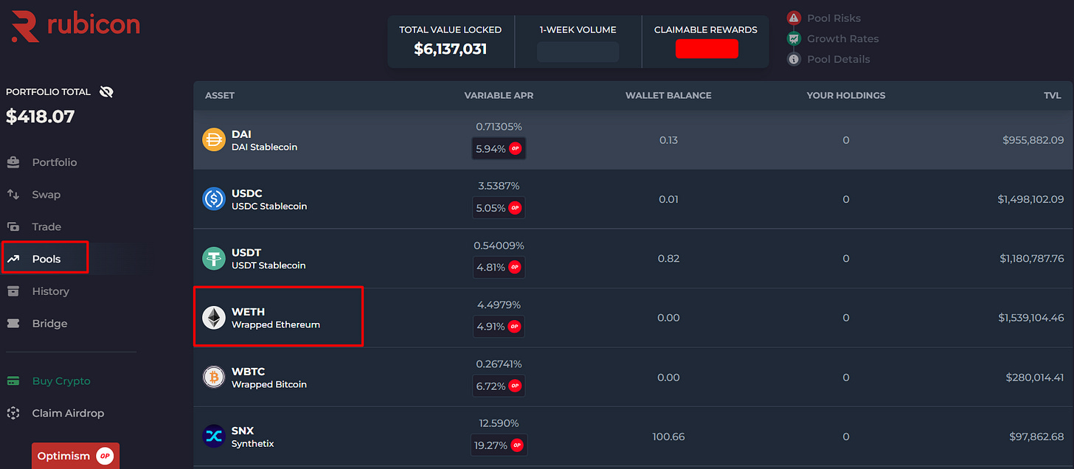1074x469 pixels.
Task: Click the $418.07 portfolio total
Action: pyautogui.click(x=41, y=117)
